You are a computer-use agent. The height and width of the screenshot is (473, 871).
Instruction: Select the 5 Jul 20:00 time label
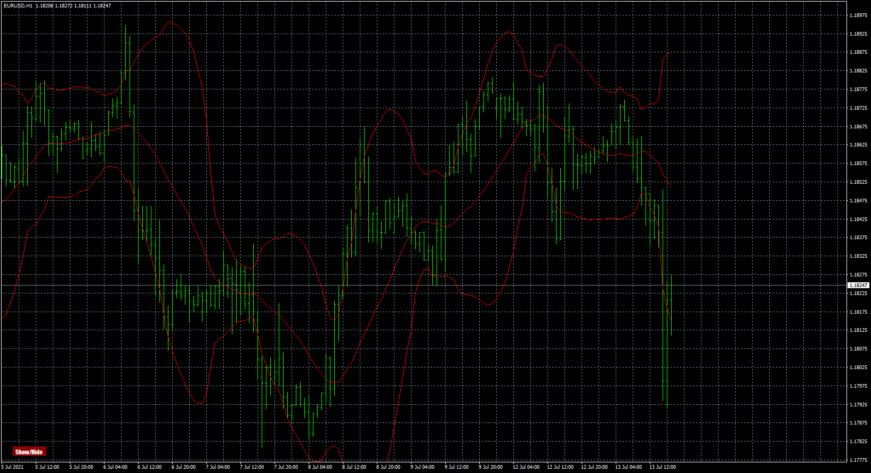81,467
